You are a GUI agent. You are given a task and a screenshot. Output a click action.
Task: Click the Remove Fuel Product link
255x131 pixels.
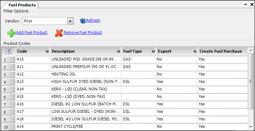(x=83, y=32)
